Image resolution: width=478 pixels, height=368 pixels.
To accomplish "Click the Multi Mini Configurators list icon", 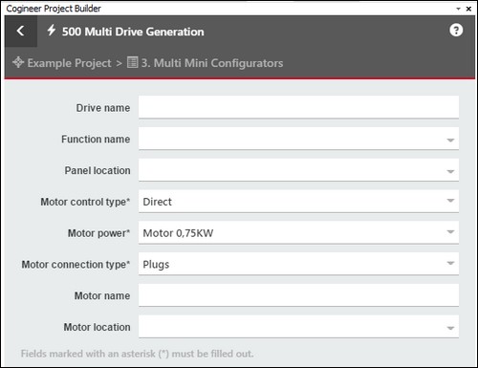I will coord(132,62).
